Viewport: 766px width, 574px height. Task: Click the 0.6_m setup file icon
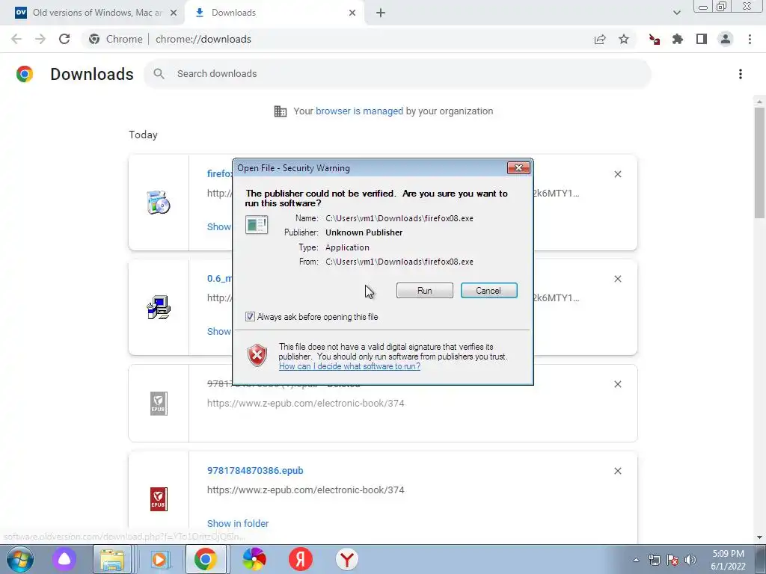tap(159, 307)
